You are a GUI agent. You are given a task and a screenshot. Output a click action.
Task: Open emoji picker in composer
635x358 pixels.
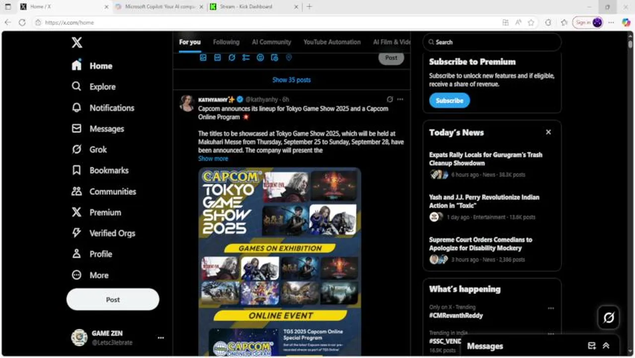(x=260, y=58)
